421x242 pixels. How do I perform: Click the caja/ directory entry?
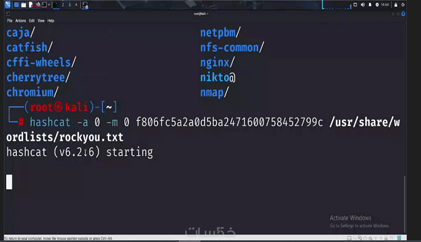(21, 33)
